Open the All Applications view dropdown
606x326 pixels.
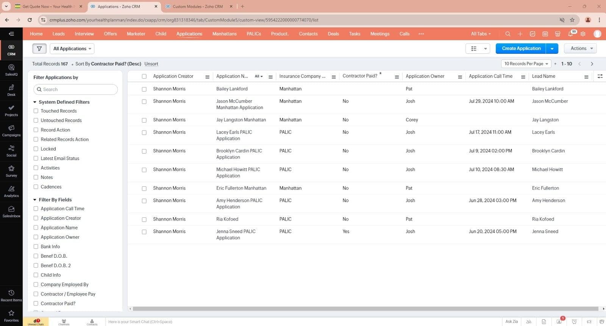coord(72,49)
